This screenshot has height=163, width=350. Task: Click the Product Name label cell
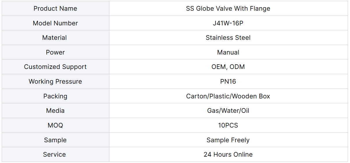click(x=55, y=9)
